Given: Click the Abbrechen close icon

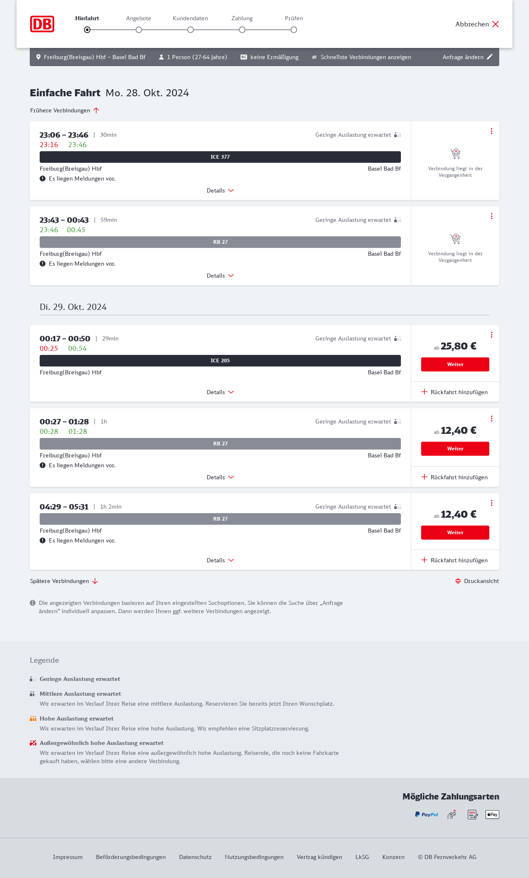Looking at the screenshot, I should [x=496, y=24].
